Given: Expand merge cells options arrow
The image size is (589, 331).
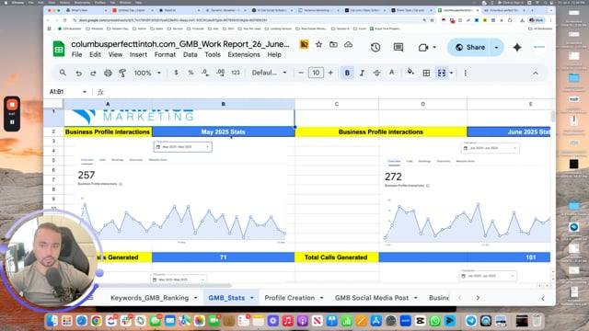Looking at the screenshot, I should click(452, 74).
